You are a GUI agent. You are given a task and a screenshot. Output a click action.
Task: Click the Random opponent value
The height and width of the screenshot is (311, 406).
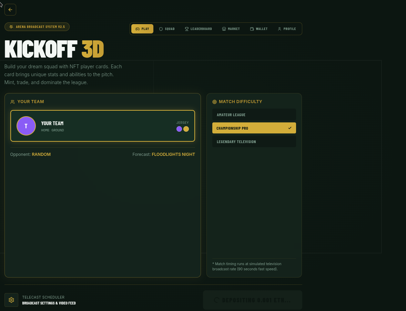click(x=41, y=154)
